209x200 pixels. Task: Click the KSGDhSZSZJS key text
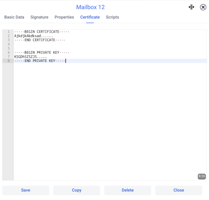point(30,57)
